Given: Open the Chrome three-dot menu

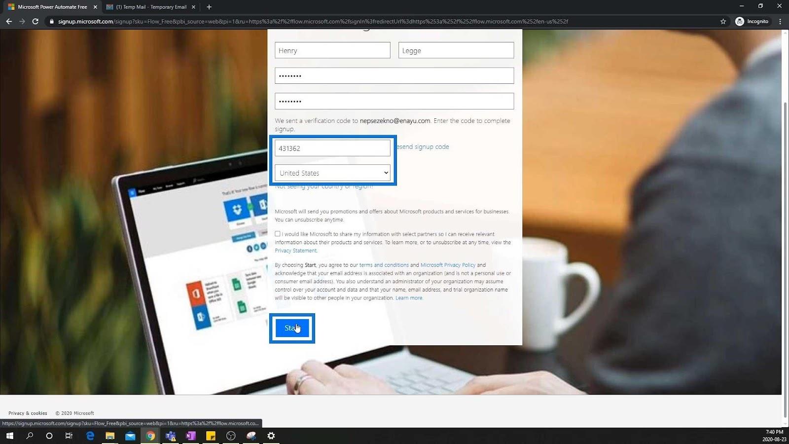Looking at the screenshot, I should click(780, 21).
